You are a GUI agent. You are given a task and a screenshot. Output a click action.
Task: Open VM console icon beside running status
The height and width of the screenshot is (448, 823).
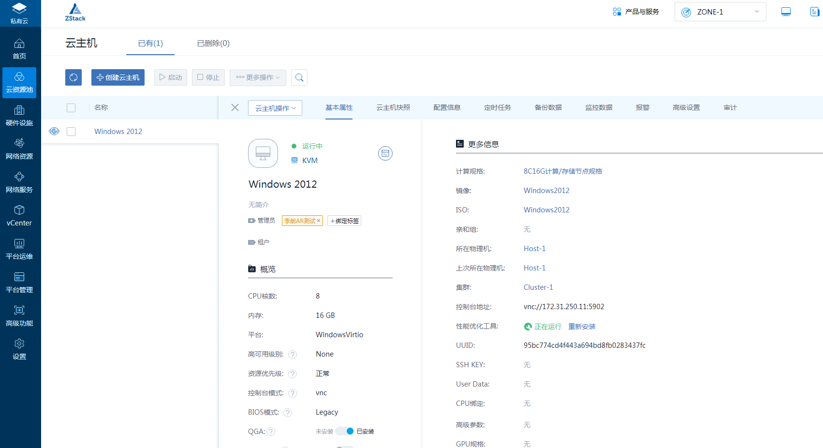[385, 153]
